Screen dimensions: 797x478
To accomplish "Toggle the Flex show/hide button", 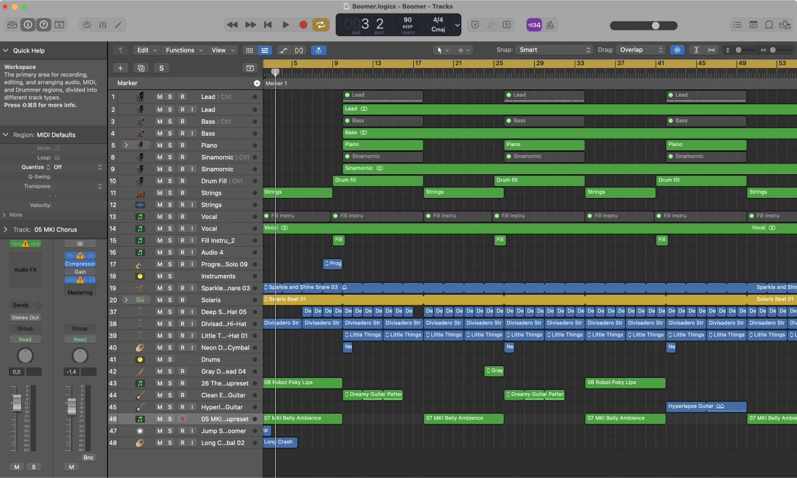I will pos(299,50).
